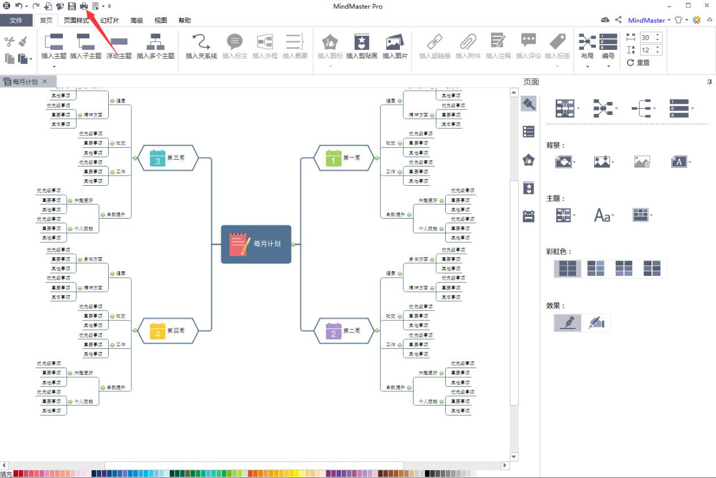Select the format painter brush icon
716x478 pixels.
pyautogui.click(x=23, y=41)
